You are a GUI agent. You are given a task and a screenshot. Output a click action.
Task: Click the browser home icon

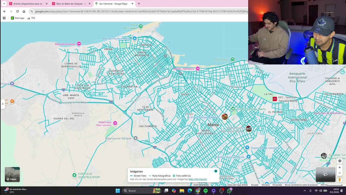coord(24,11)
